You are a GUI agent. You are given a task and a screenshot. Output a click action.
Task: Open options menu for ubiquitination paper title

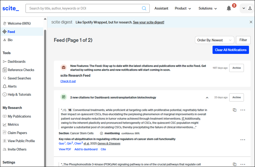(243, 140)
